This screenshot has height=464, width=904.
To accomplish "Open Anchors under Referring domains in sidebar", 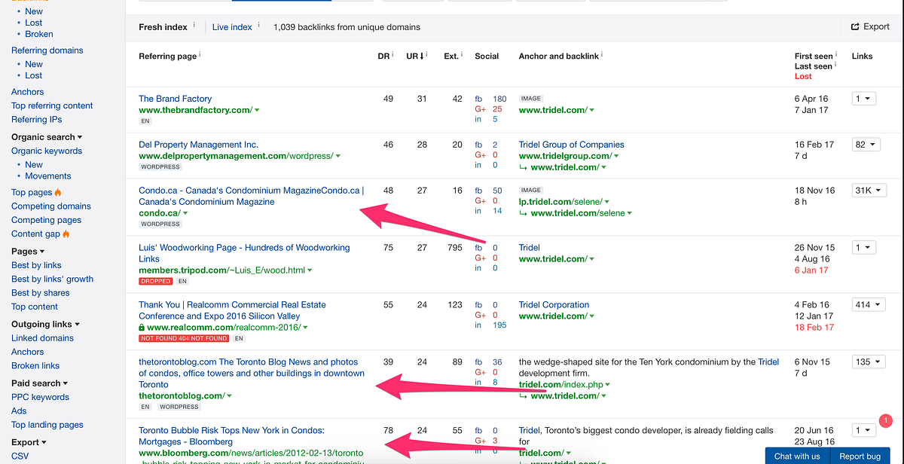I will [27, 92].
